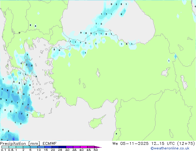The width and height of the screenshot is (196, 151).
Task: Pick the magenta legend swatch between 40 and 45
Action: pyautogui.click(x=84, y=147)
